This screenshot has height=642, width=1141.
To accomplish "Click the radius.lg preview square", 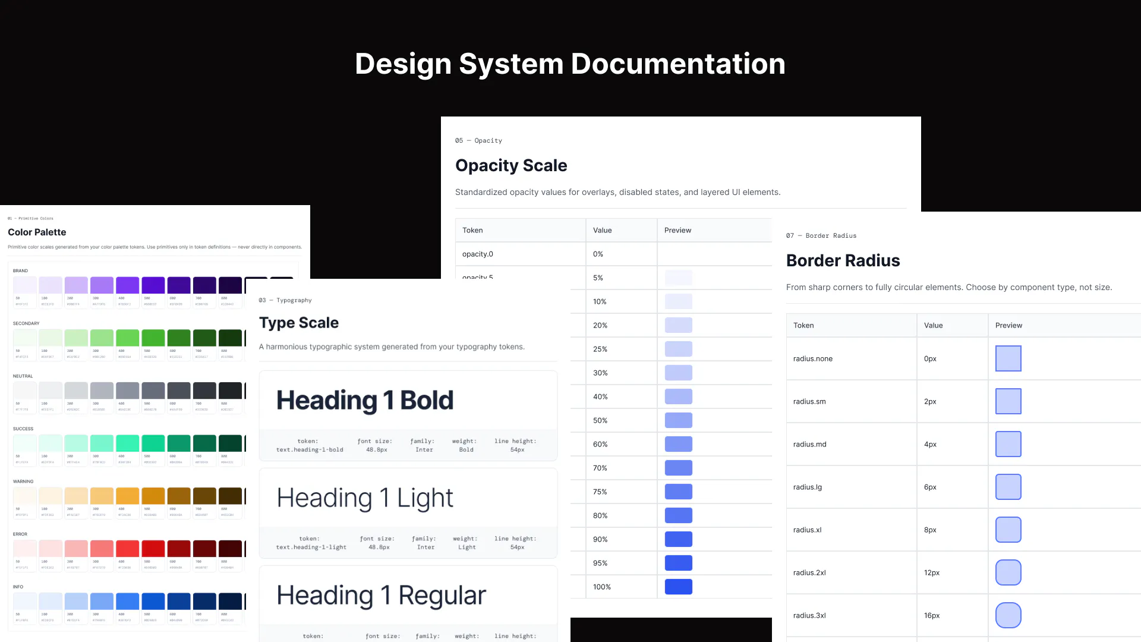I will [x=1008, y=487].
